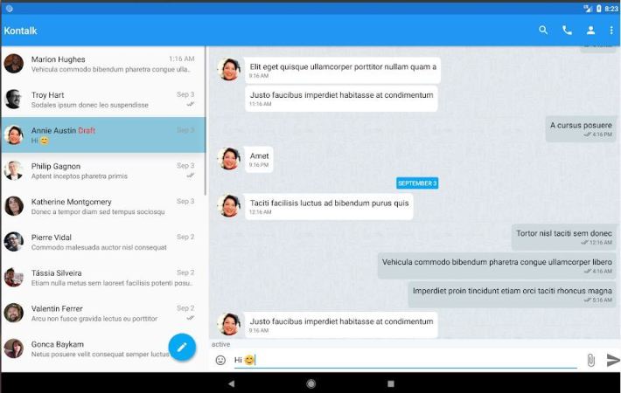621x393 pixels.
Task: Open Pierre Vidal conversation
Action: click(103, 242)
